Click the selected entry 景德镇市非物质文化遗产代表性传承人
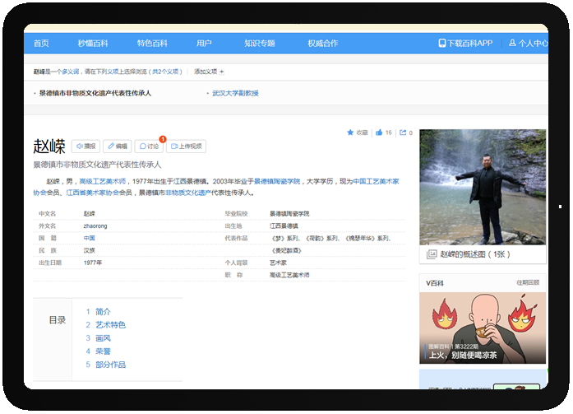This screenshot has width=573, height=414. [x=95, y=93]
